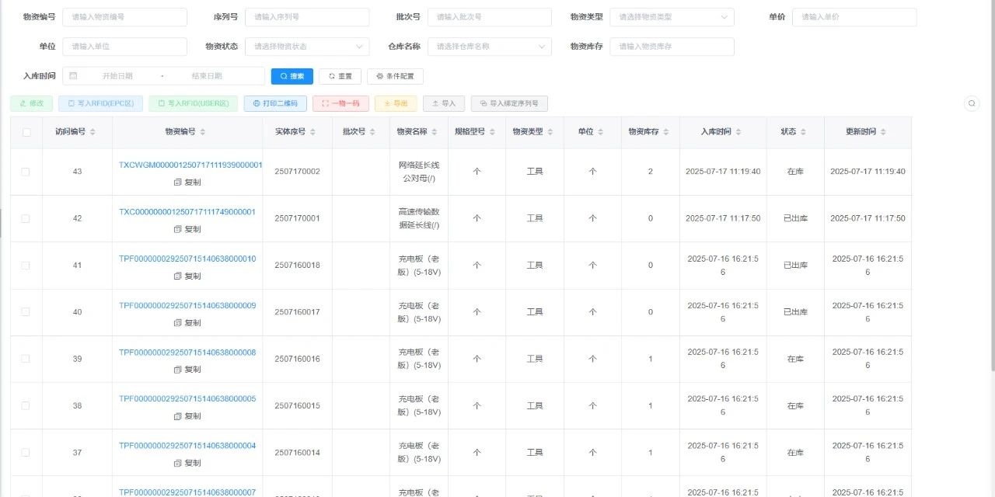Reset filters with the 重置 button
This screenshot has height=497, width=995.
click(340, 76)
